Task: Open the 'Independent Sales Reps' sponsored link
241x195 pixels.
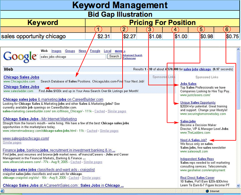Action: 197,159
